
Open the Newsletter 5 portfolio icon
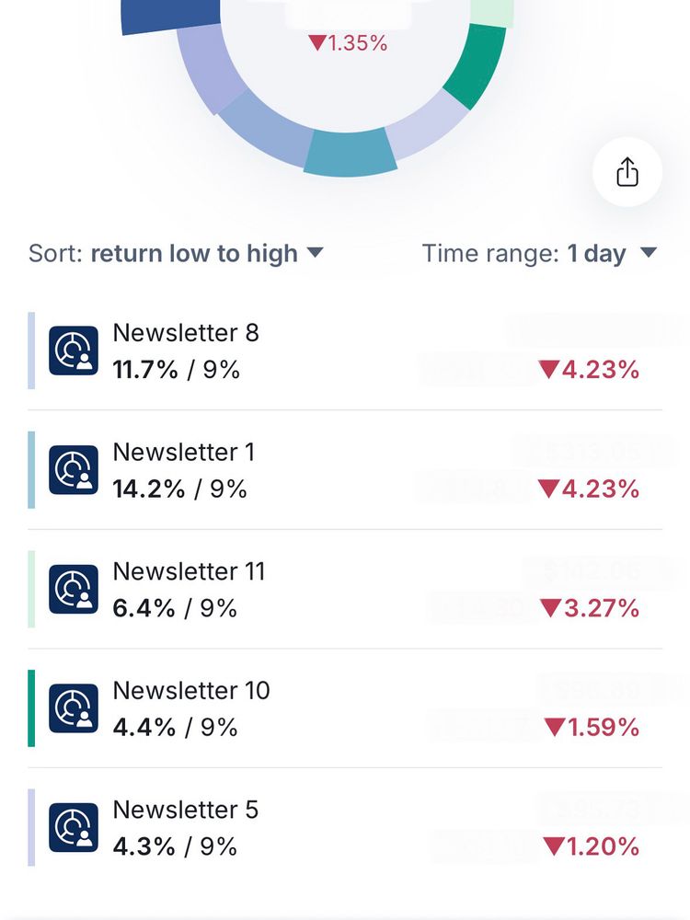pyautogui.click(x=74, y=827)
